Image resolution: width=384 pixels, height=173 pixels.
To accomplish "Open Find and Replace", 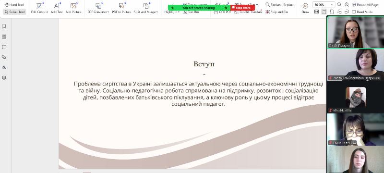I will (x=280, y=5).
